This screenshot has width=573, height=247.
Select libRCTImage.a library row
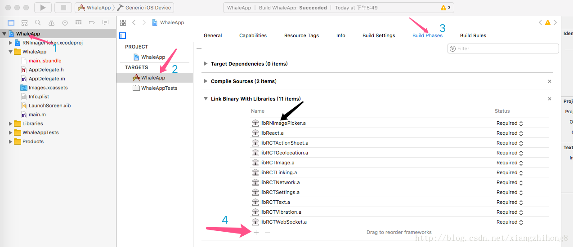pyautogui.click(x=399, y=163)
